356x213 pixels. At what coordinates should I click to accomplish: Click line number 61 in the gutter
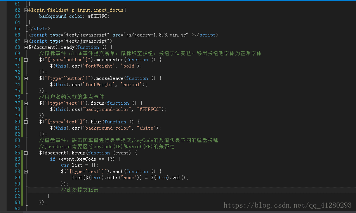[x=17, y=4]
